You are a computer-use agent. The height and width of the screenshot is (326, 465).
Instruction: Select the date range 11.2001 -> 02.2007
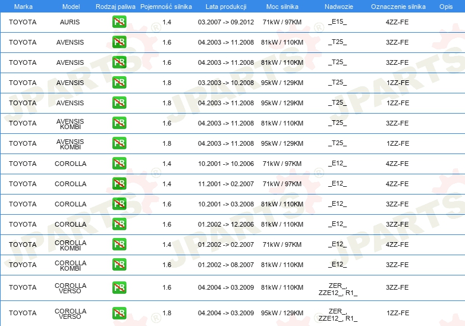[x=226, y=184]
